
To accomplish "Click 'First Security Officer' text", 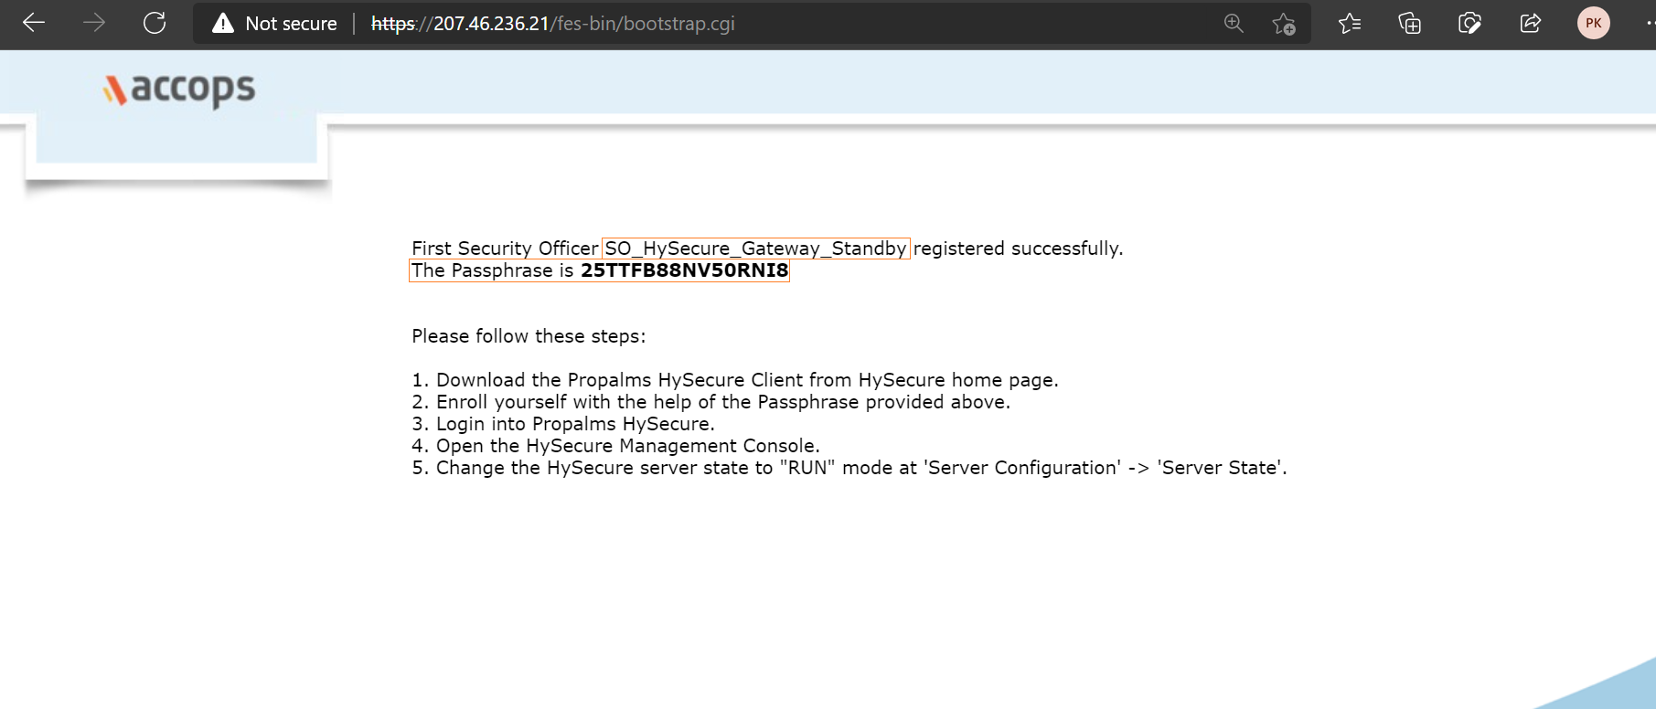I will point(505,249).
